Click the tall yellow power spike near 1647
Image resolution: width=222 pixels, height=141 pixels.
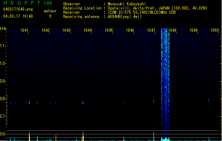(154, 136)
